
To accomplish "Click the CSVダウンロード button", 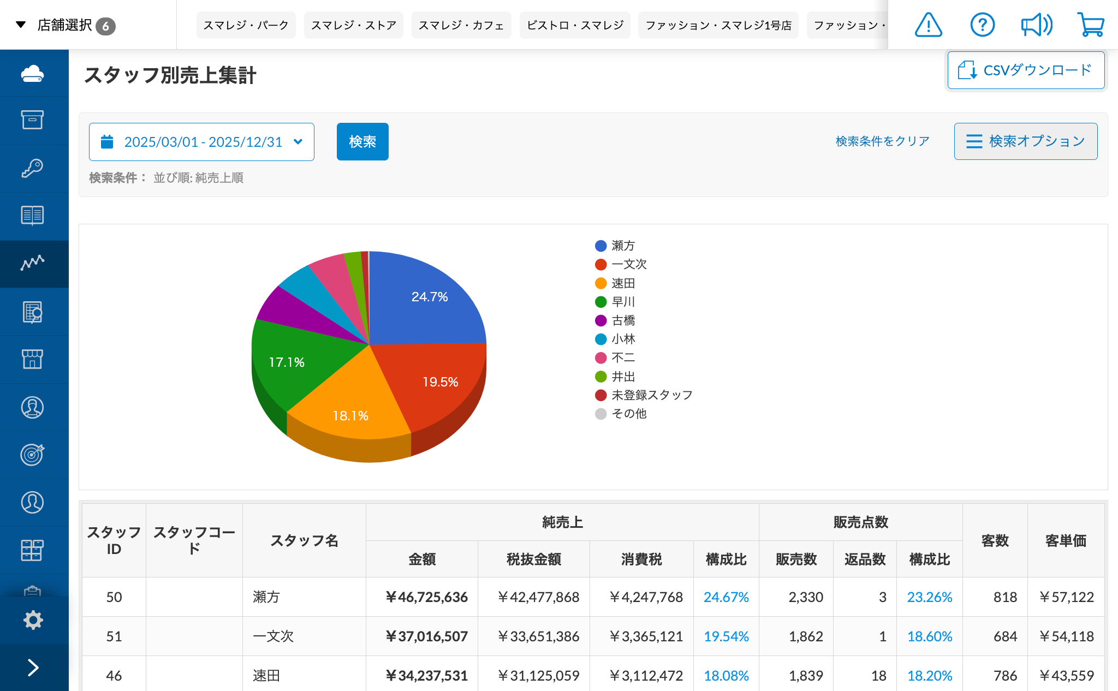I will click(1026, 70).
